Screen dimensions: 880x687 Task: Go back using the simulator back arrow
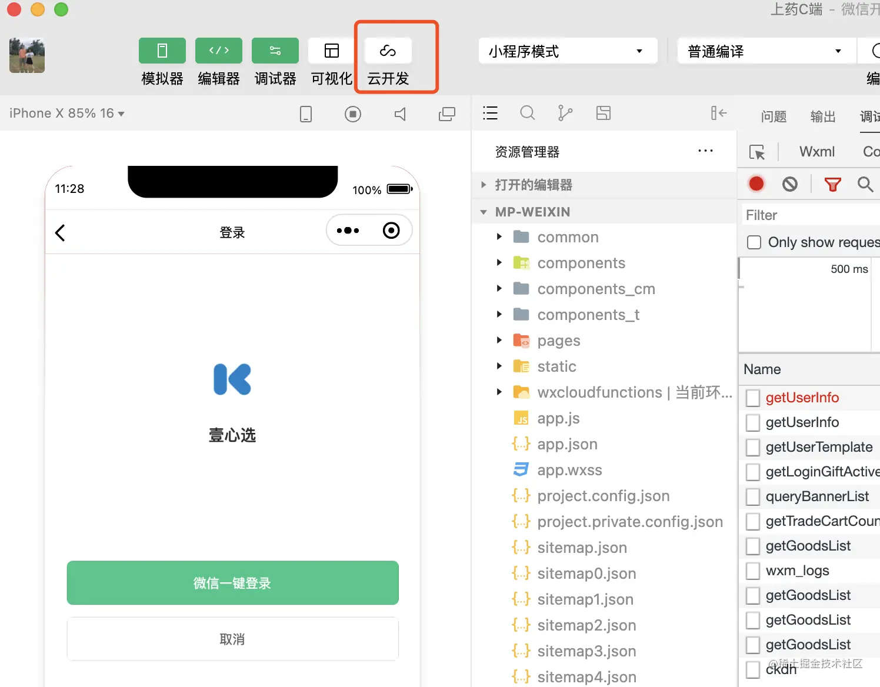coord(60,232)
